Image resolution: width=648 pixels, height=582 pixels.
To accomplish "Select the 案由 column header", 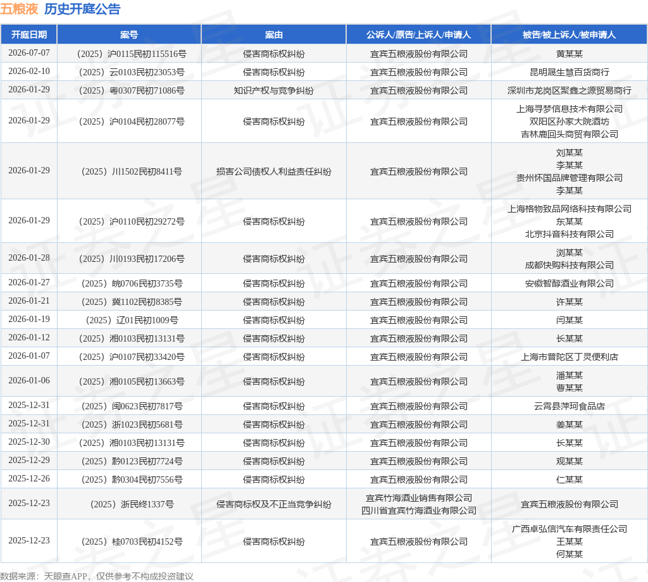I will point(273,35).
